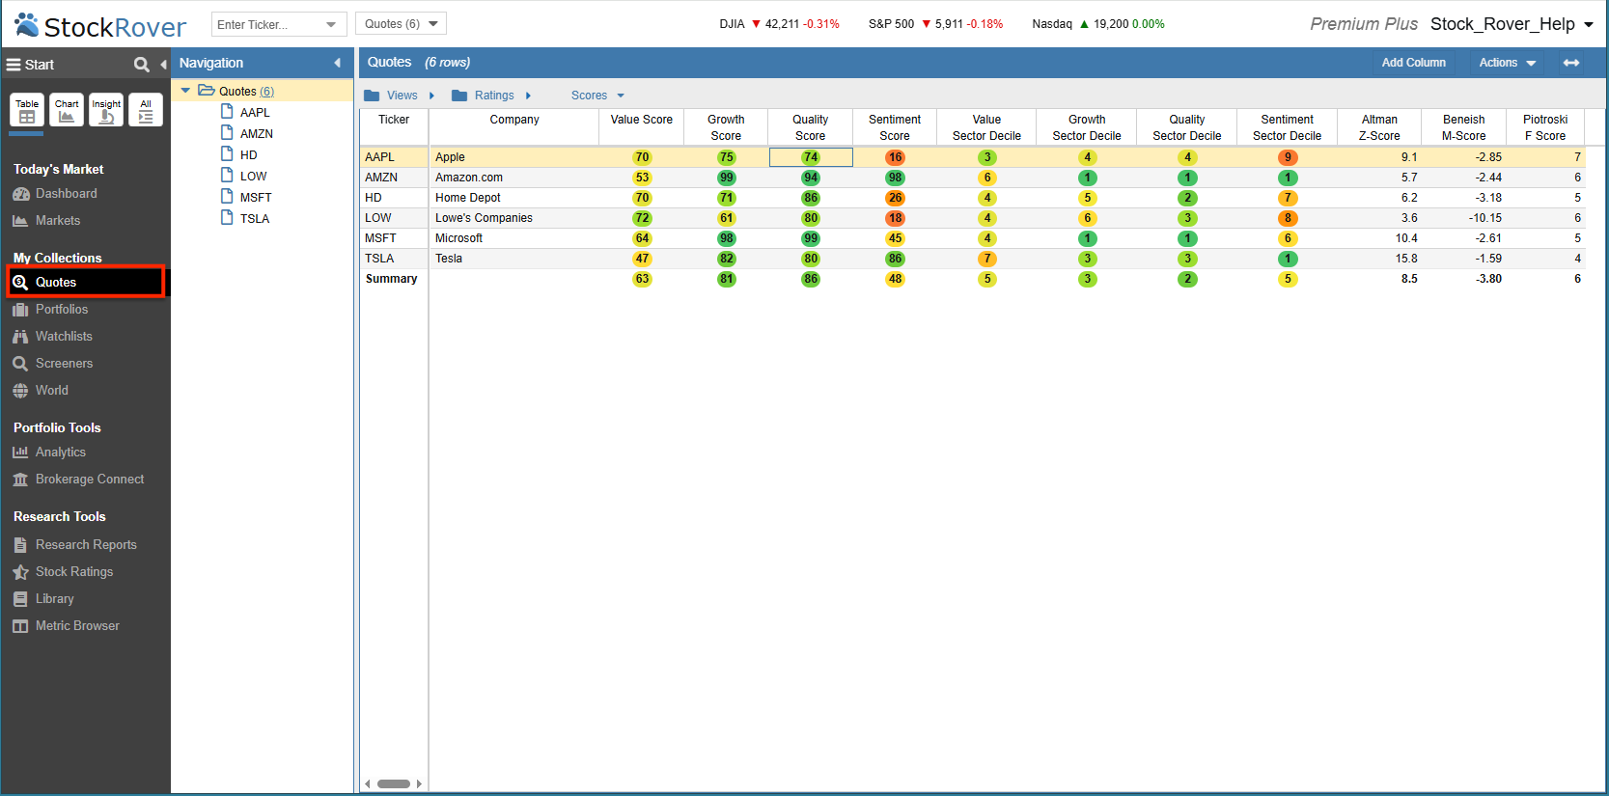Open the Table view icon
The image size is (1609, 796).
tap(27, 110)
